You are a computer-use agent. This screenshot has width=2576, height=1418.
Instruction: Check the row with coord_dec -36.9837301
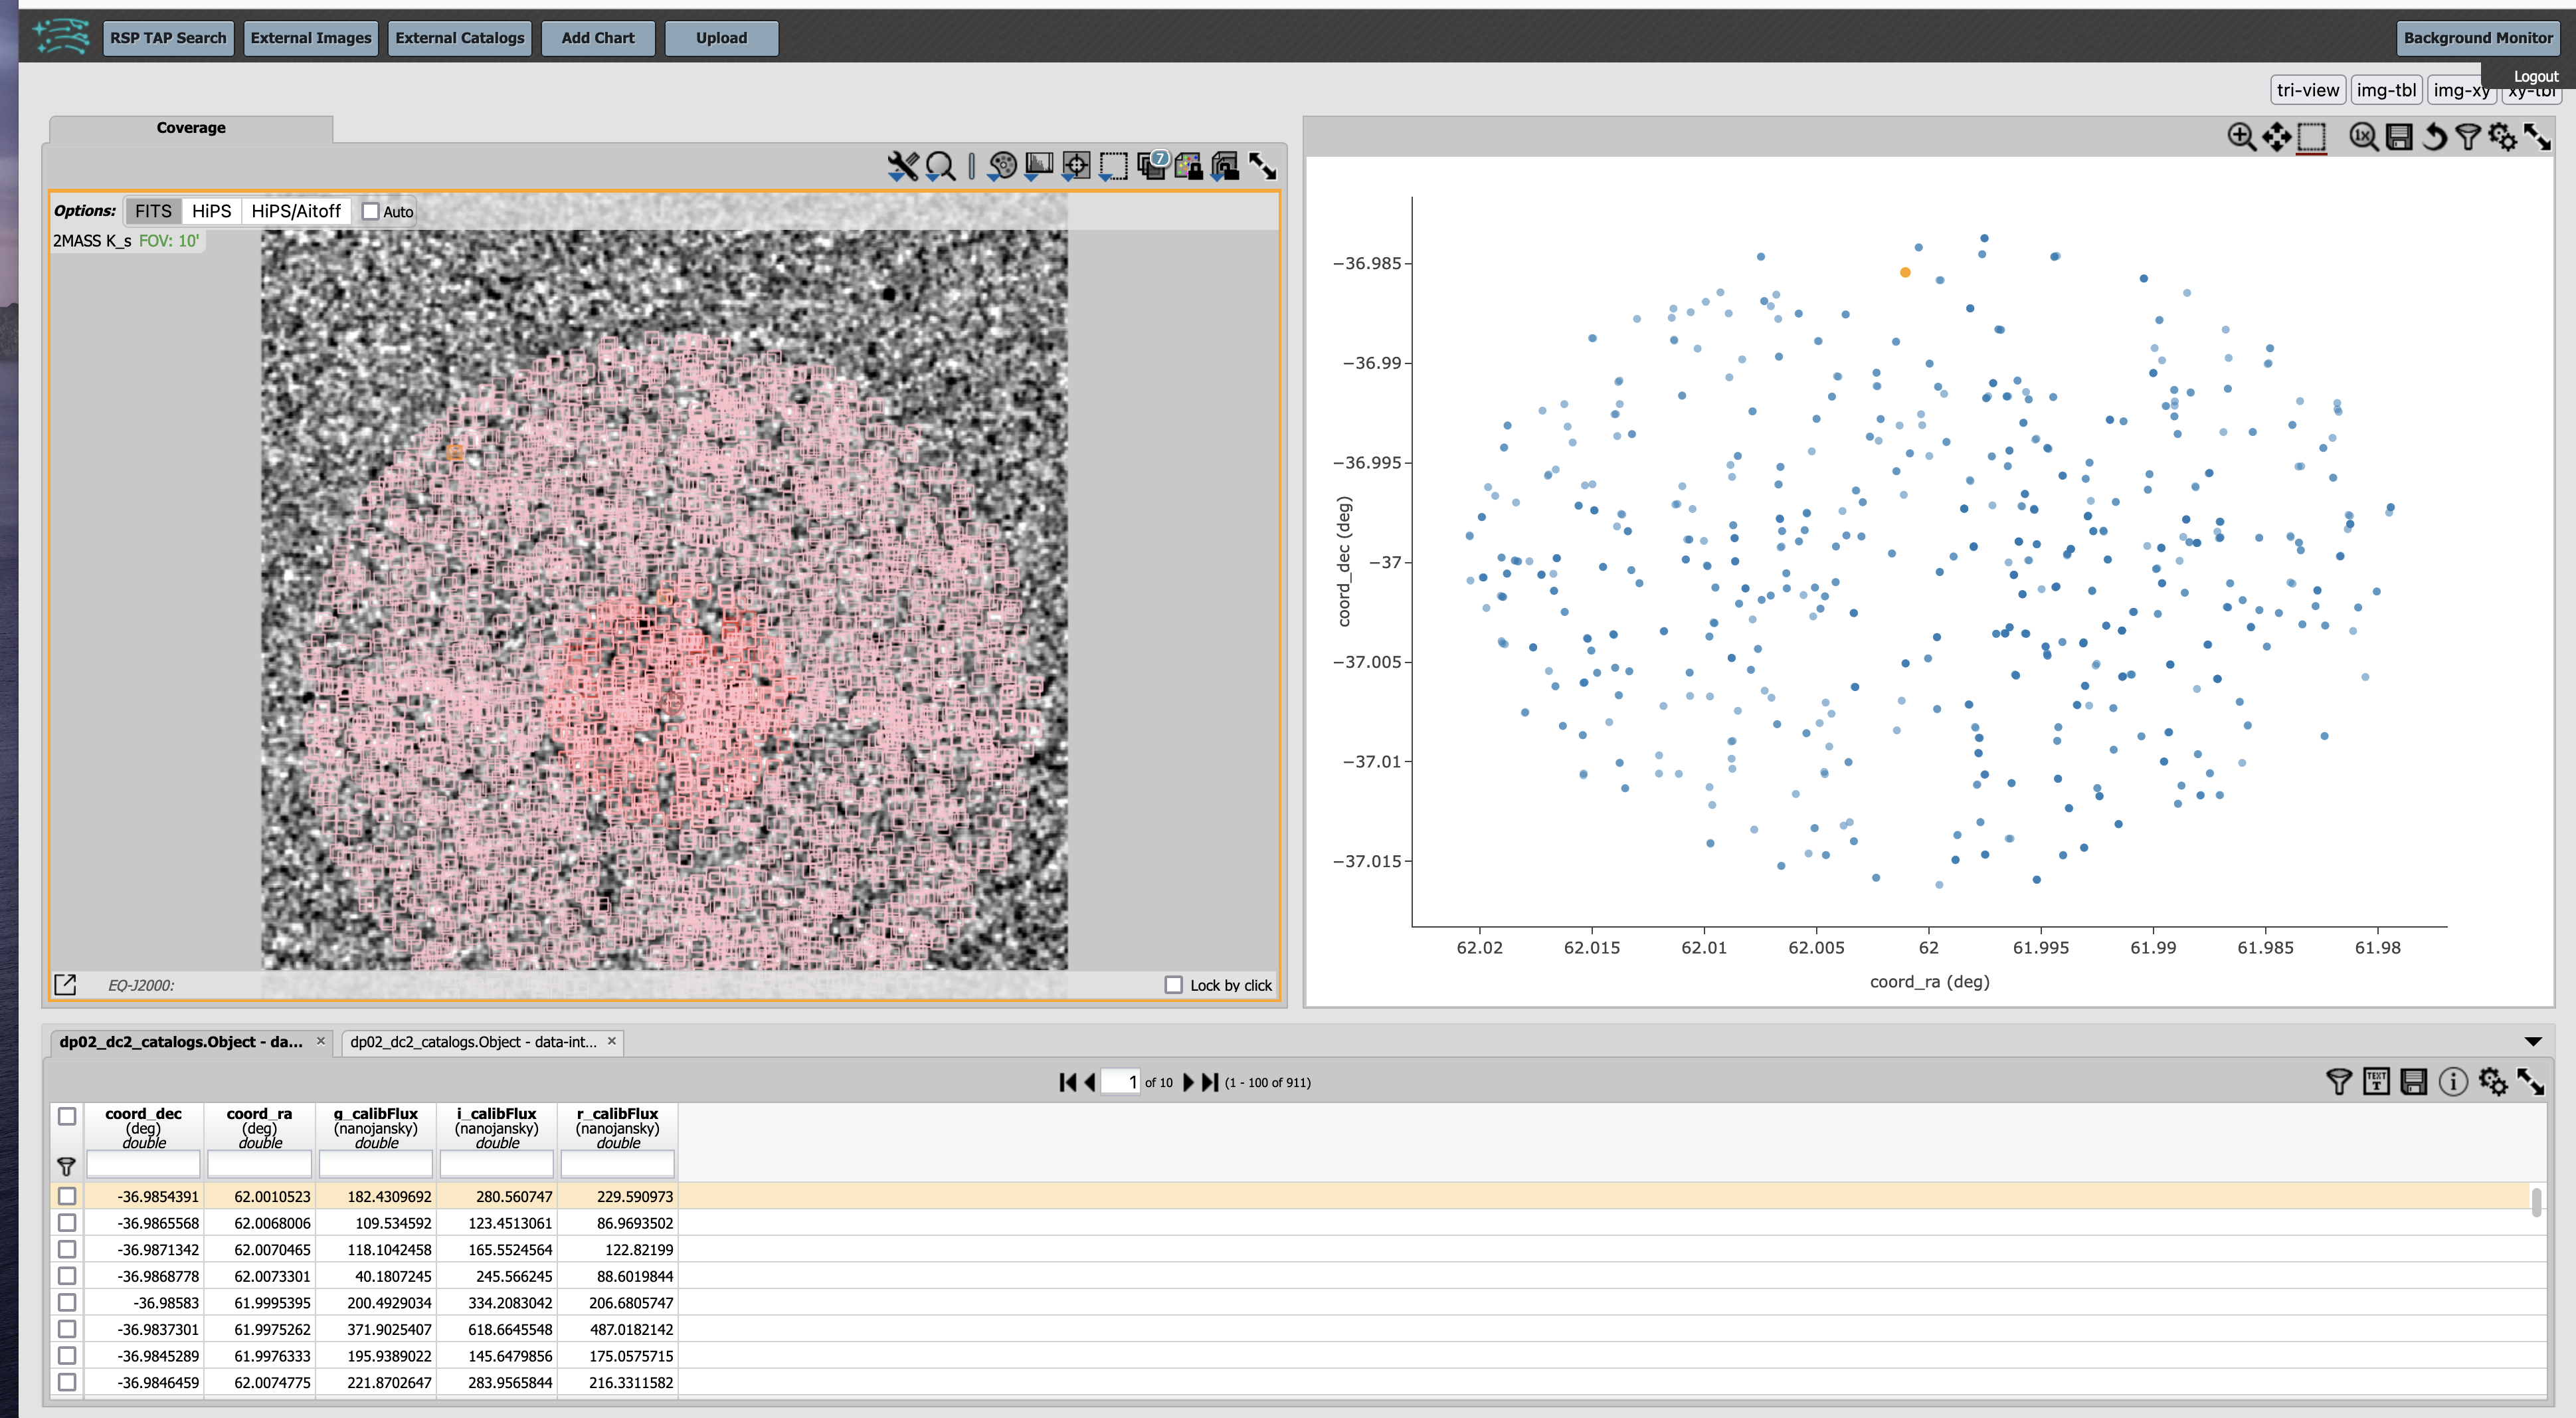click(x=67, y=1329)
